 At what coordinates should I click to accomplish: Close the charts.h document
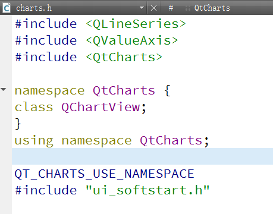(x=153, y=8)
